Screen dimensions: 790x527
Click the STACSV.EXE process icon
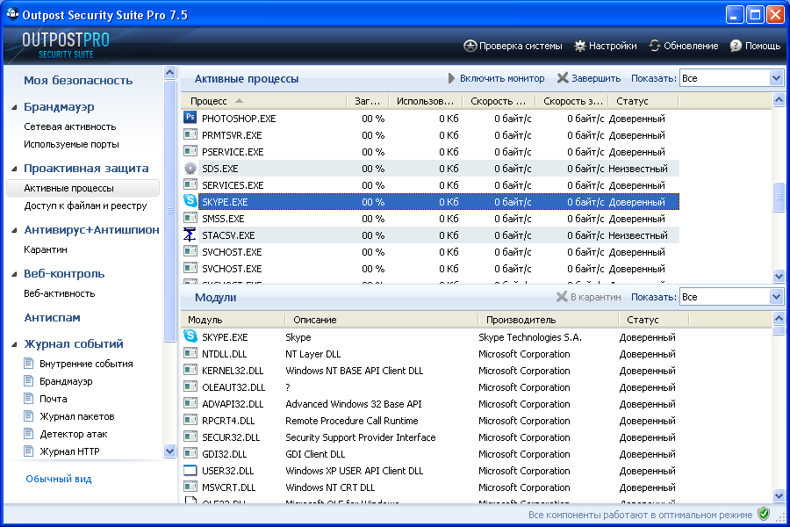[190, 235]
